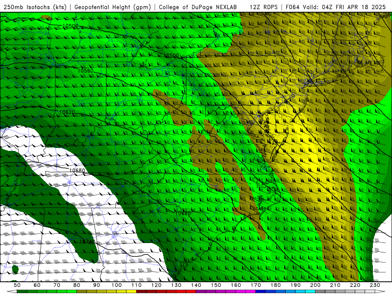Image resolution: width=392 pixels, height=294 pixels.
Task: Click the 220 value on the color scale
Action: 355,285
